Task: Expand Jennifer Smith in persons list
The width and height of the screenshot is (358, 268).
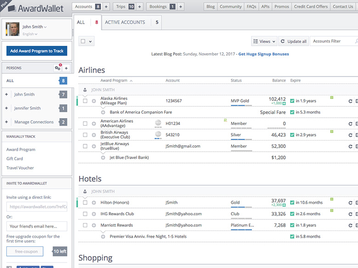Action: (6, 108)
